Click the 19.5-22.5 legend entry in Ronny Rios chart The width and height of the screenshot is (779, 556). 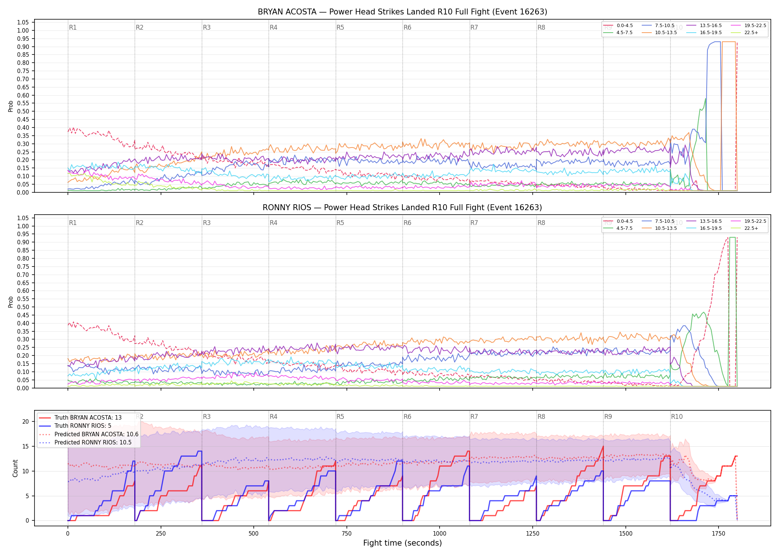pyautogui.click(x=749, y=221)
